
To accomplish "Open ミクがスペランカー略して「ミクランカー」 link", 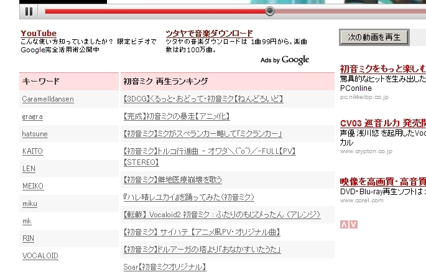I will coord(203,134).
